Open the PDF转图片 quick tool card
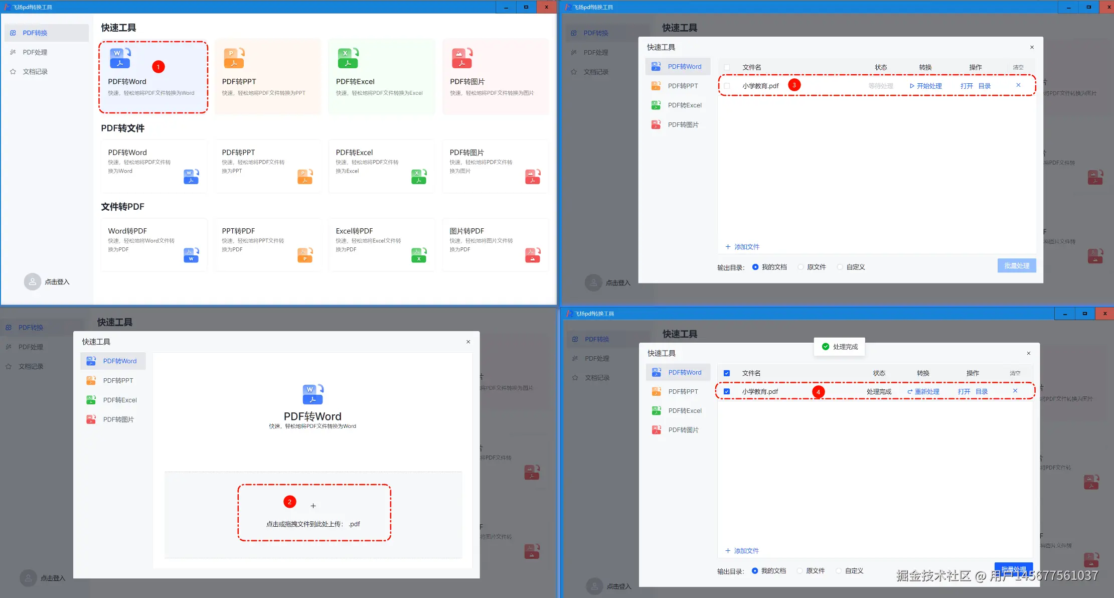 495,77
